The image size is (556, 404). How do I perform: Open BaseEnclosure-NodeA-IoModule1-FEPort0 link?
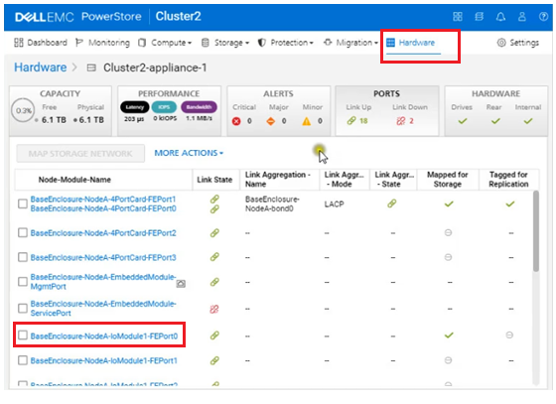(x=104, y=336)
